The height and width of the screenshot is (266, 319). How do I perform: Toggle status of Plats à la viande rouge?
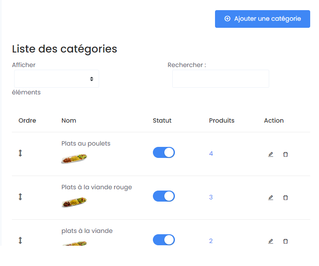164,196
